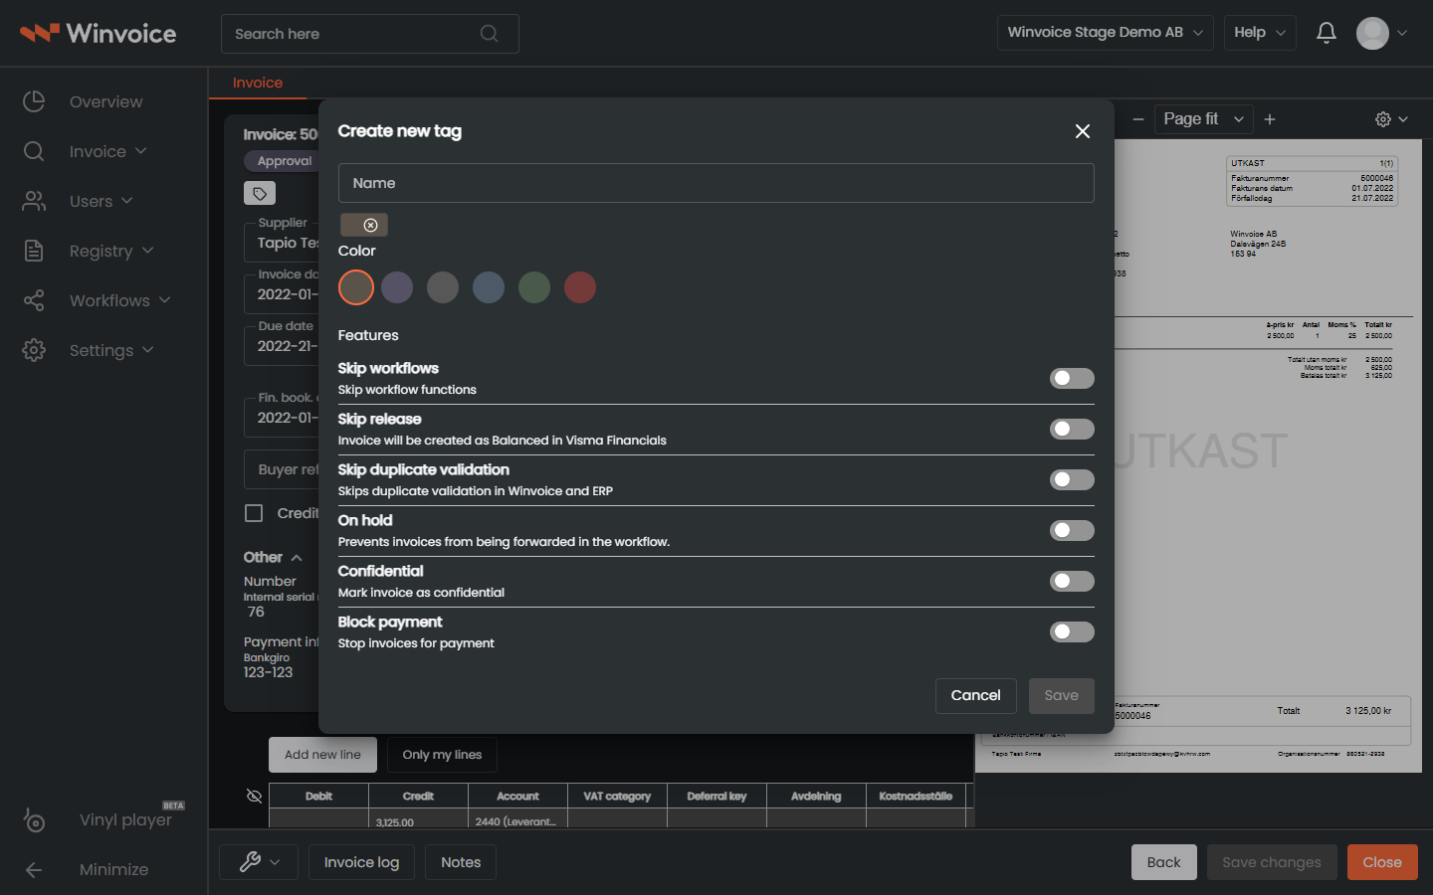Viewport: 1433px width, 895px height.
Task: Expand the Workflows sidebar menu
Action: [x=164, y=300]
